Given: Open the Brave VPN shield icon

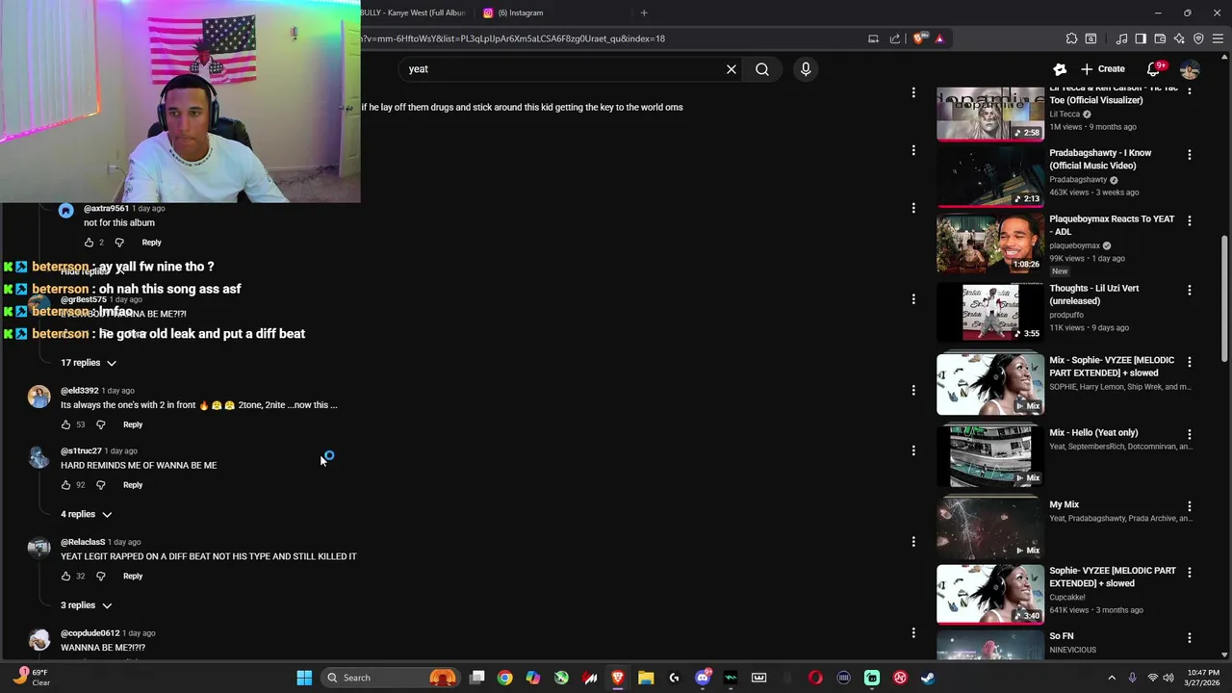Looking at the screenshot, I should (x=1198, y=38).
